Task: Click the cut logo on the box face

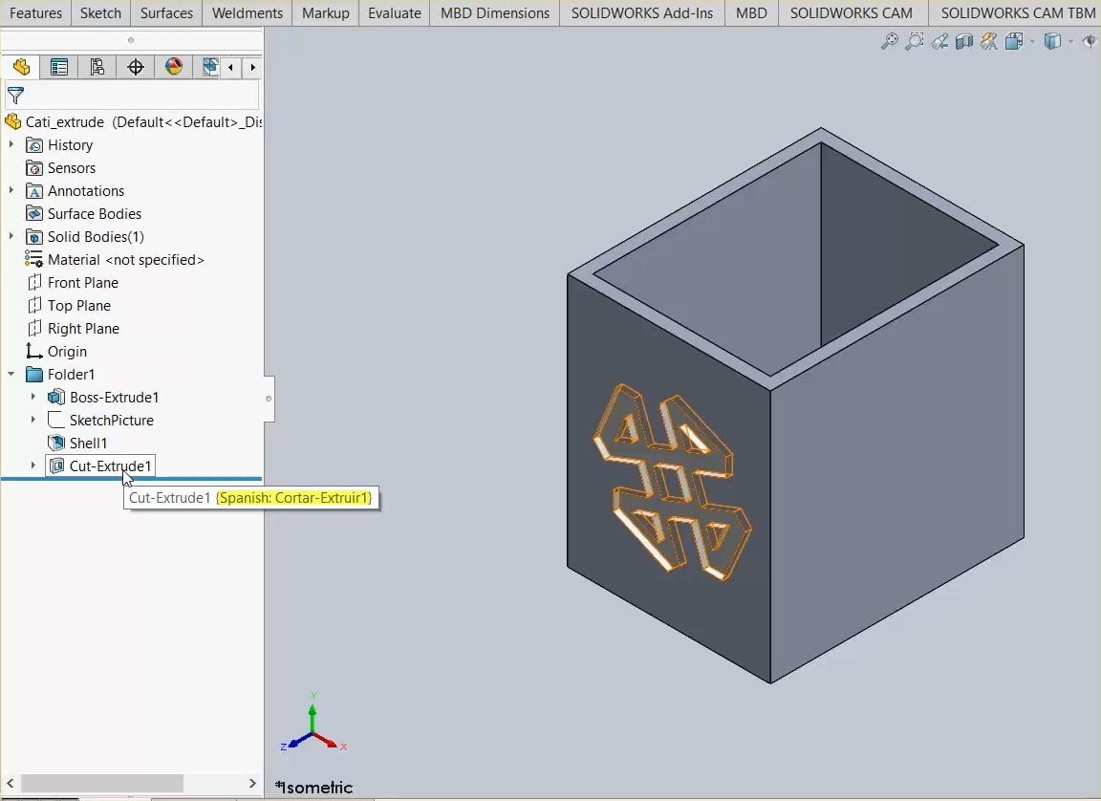Action: (x=672, y=482)
